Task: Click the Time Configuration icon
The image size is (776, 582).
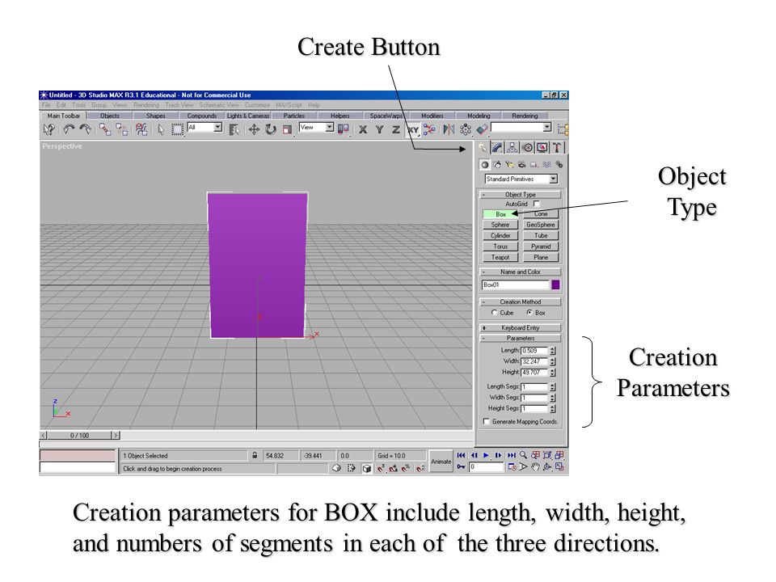Action: tap(512, 466)
